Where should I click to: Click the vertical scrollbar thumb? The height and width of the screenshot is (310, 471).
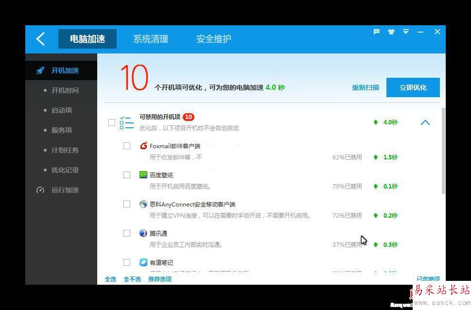pyautogui.click(x=443, y=151)
